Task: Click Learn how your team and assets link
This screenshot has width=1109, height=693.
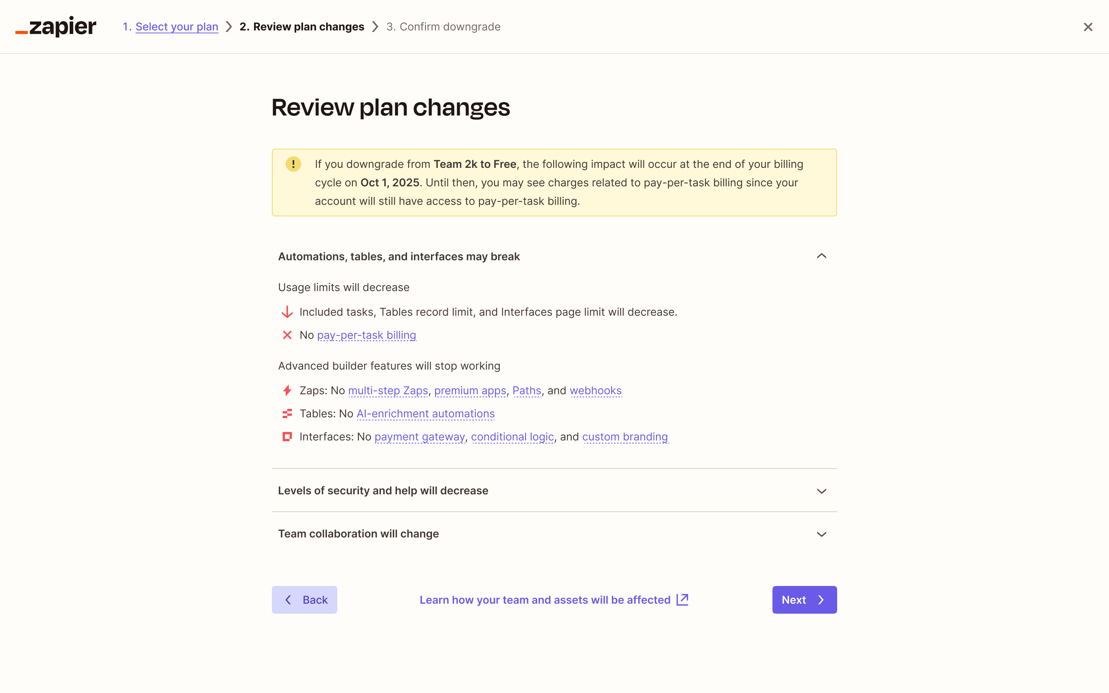Action: click(x=544, y=599)
